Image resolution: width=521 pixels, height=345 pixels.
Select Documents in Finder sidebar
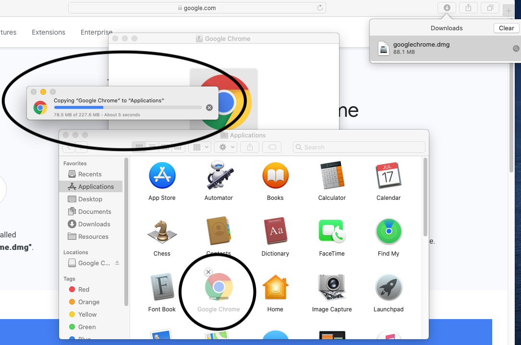(x=91, y=212)
